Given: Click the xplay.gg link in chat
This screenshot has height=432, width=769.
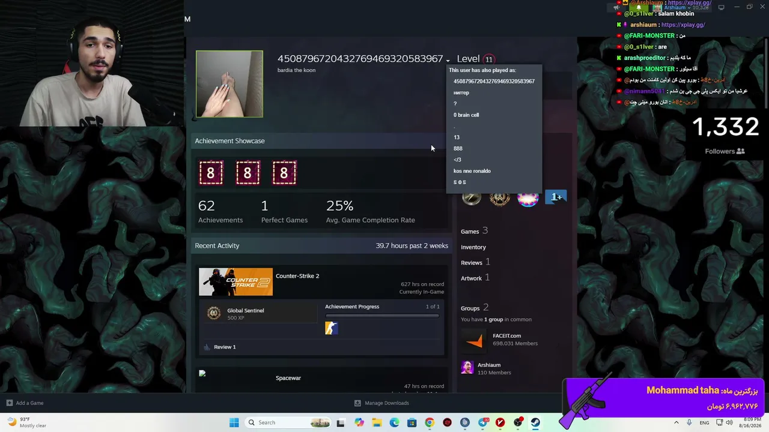Looking at the screenshot, I should tap(683, 25).
